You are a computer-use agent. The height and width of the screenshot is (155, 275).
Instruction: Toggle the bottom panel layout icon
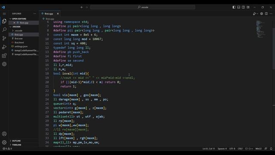point(239,7)
